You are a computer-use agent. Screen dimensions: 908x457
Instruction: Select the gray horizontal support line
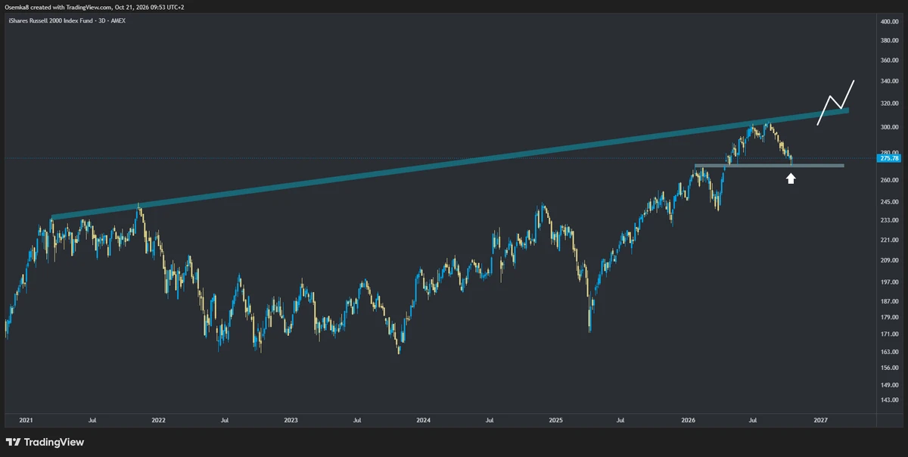click(770, 165)
